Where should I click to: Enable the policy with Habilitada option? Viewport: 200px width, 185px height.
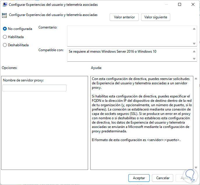(5, 37)
